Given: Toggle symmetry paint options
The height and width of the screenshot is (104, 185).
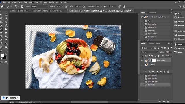Looking at the screenshot, I should tap(124, 7).
